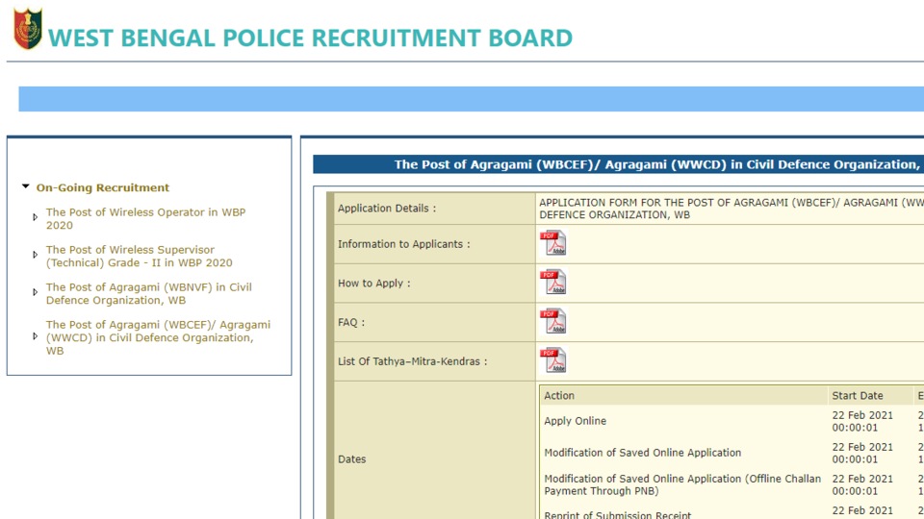924x519 pixels.
Task: Click List Of Tathya-Mitra-Kendras label
Action: [413, 361]
